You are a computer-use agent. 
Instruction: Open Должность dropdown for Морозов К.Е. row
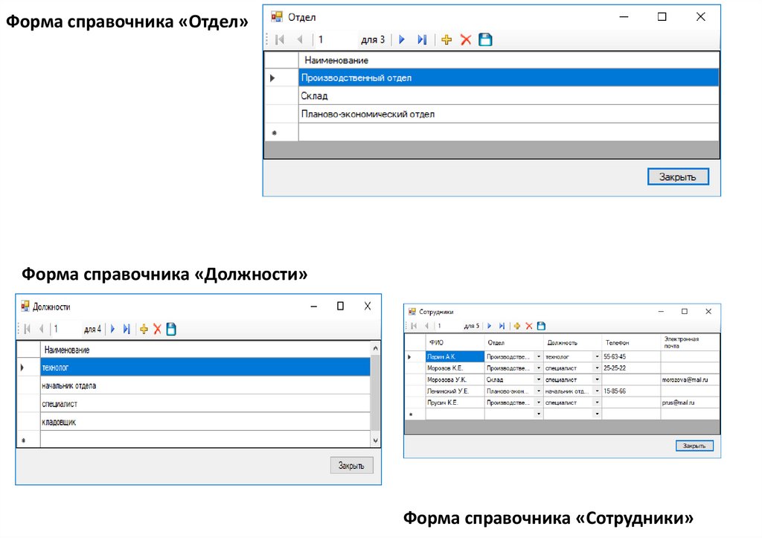coord(598,368)
